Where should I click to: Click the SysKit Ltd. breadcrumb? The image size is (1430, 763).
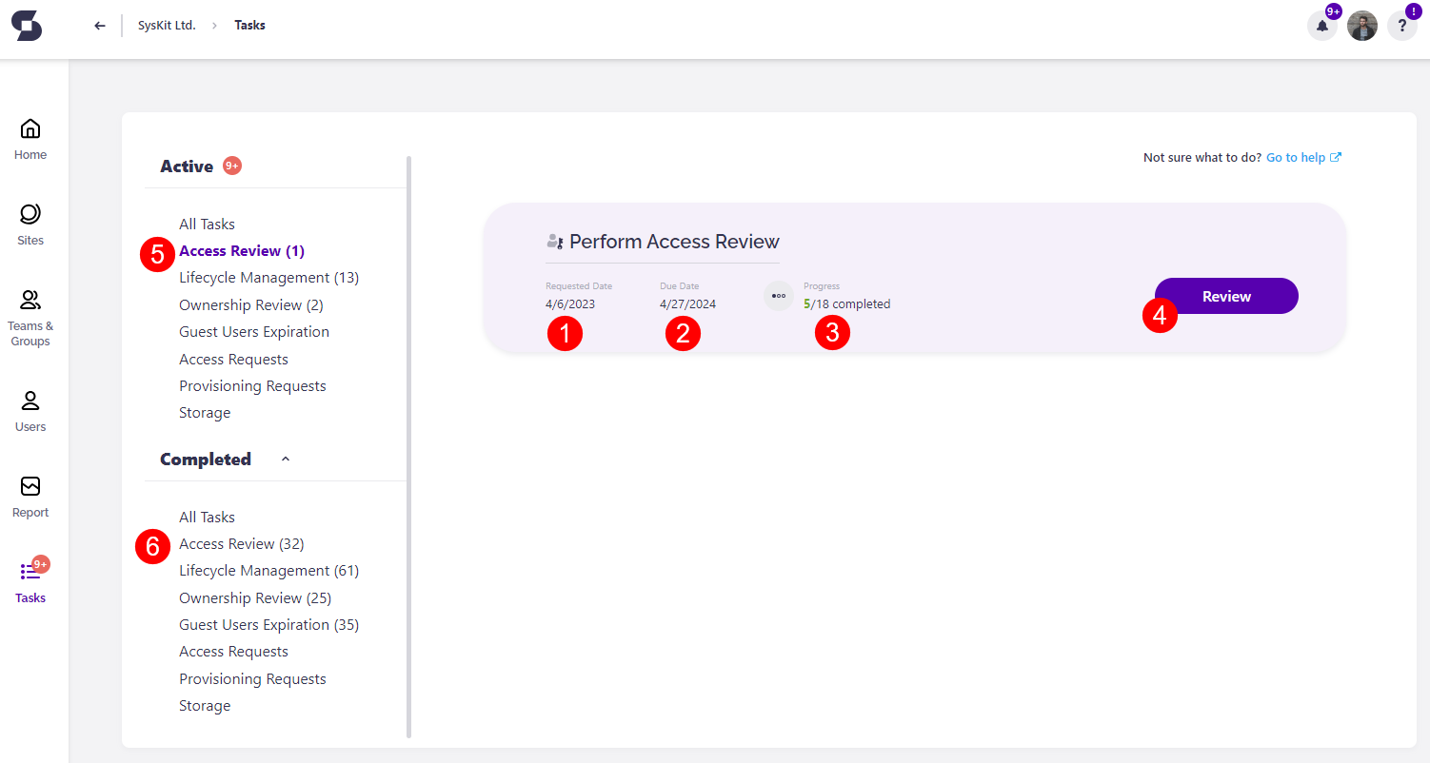click(167, 25)
